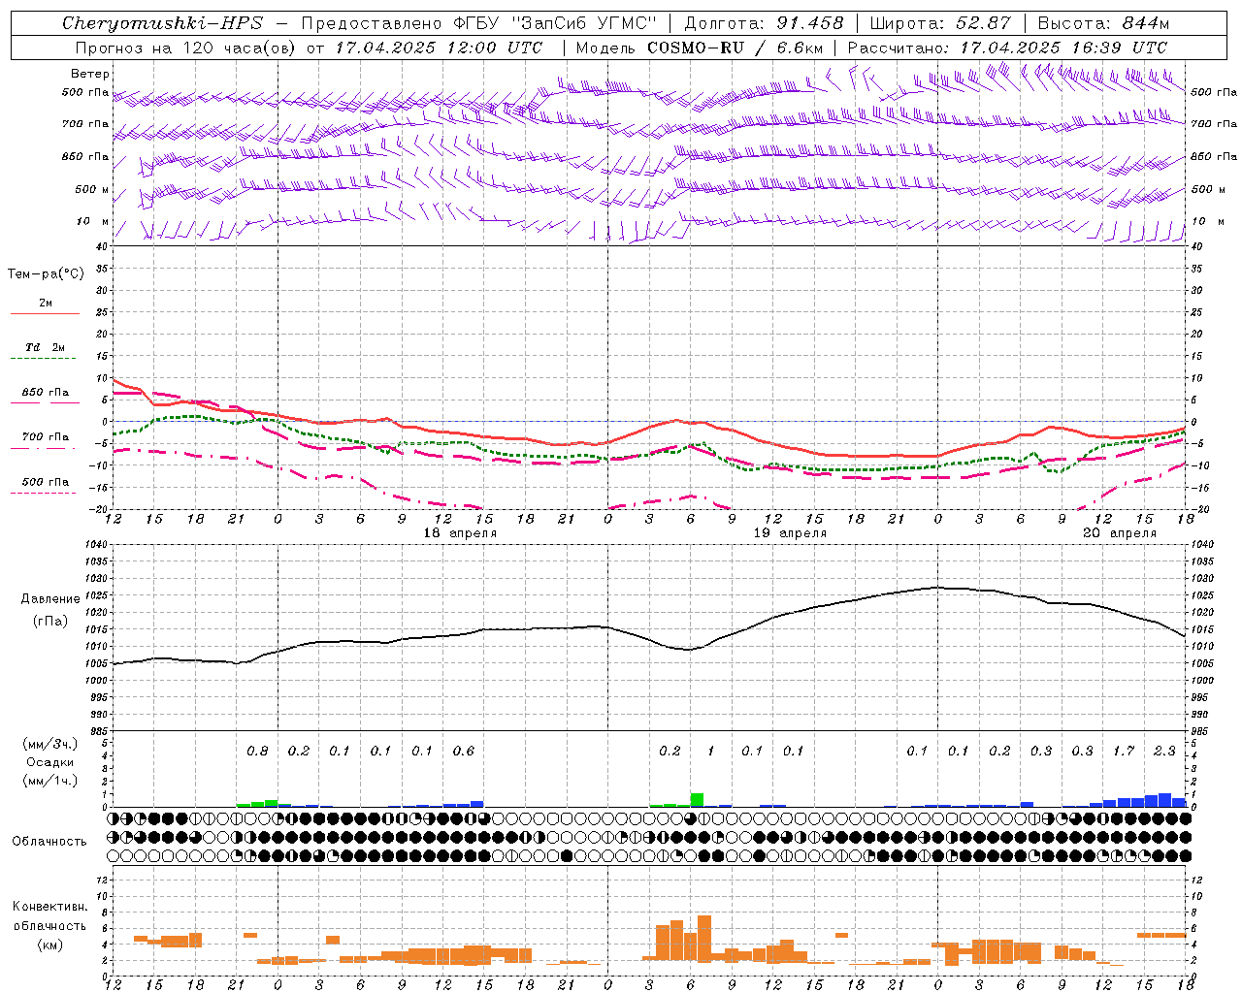Click the solid line legend sample under '2м'
Image resolution: width=1242 pixels, height=993 pixels.
pyautogui.click(x=45, y=314)
